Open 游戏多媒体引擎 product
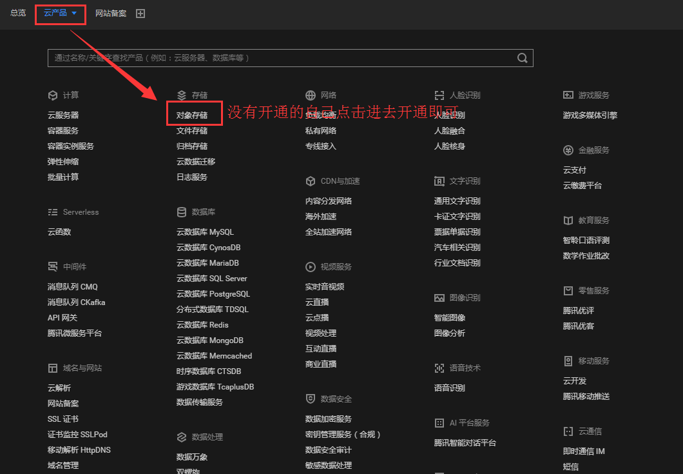 click(x=590, y=115)
